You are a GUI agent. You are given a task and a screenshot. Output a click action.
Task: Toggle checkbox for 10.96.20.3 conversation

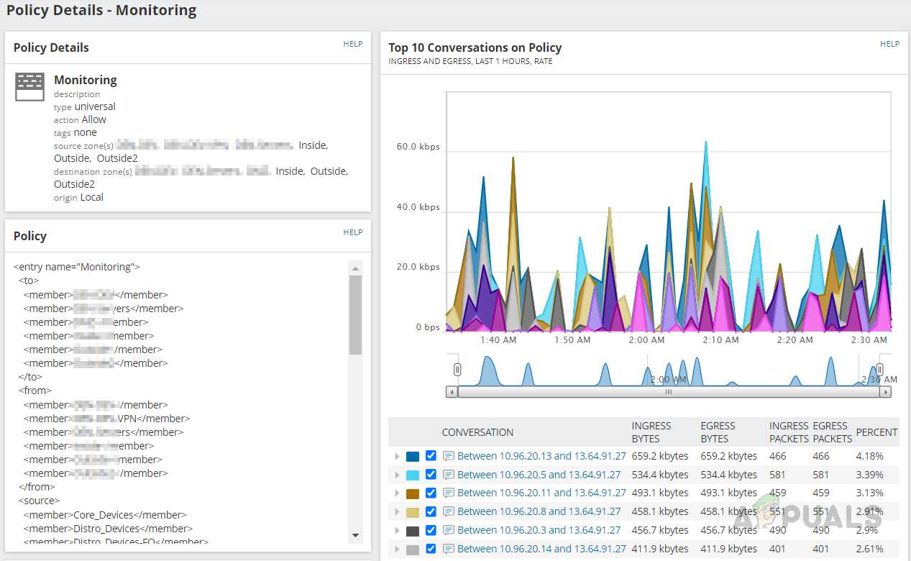[x=431, y=530]
